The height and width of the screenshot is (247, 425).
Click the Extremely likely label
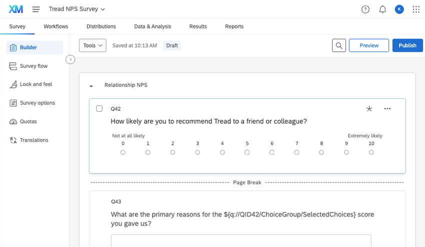click(365, 136)
